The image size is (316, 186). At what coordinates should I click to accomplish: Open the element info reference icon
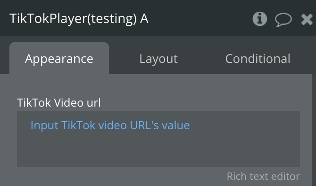tap(259, 19)
